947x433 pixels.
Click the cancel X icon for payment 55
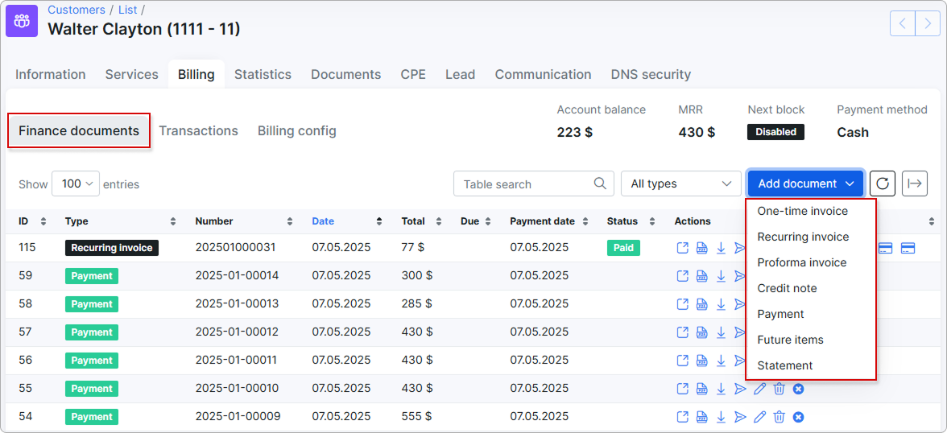click(799, 388)
